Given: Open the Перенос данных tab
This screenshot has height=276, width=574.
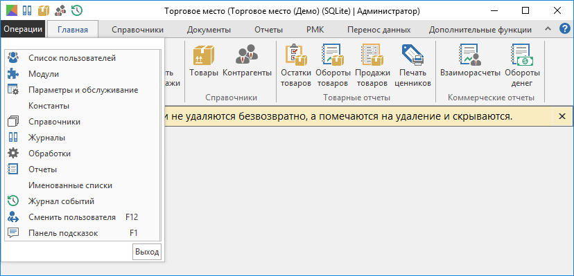Looking at the screenshot, I should click(379, 30).
